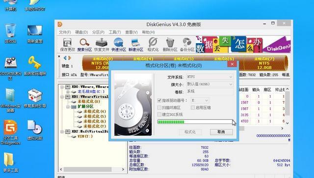Image resolution: width=314 pixels, height=178 pixels.
Task: Open the 快速分区 quick partition tool
Action: (119, 45)
